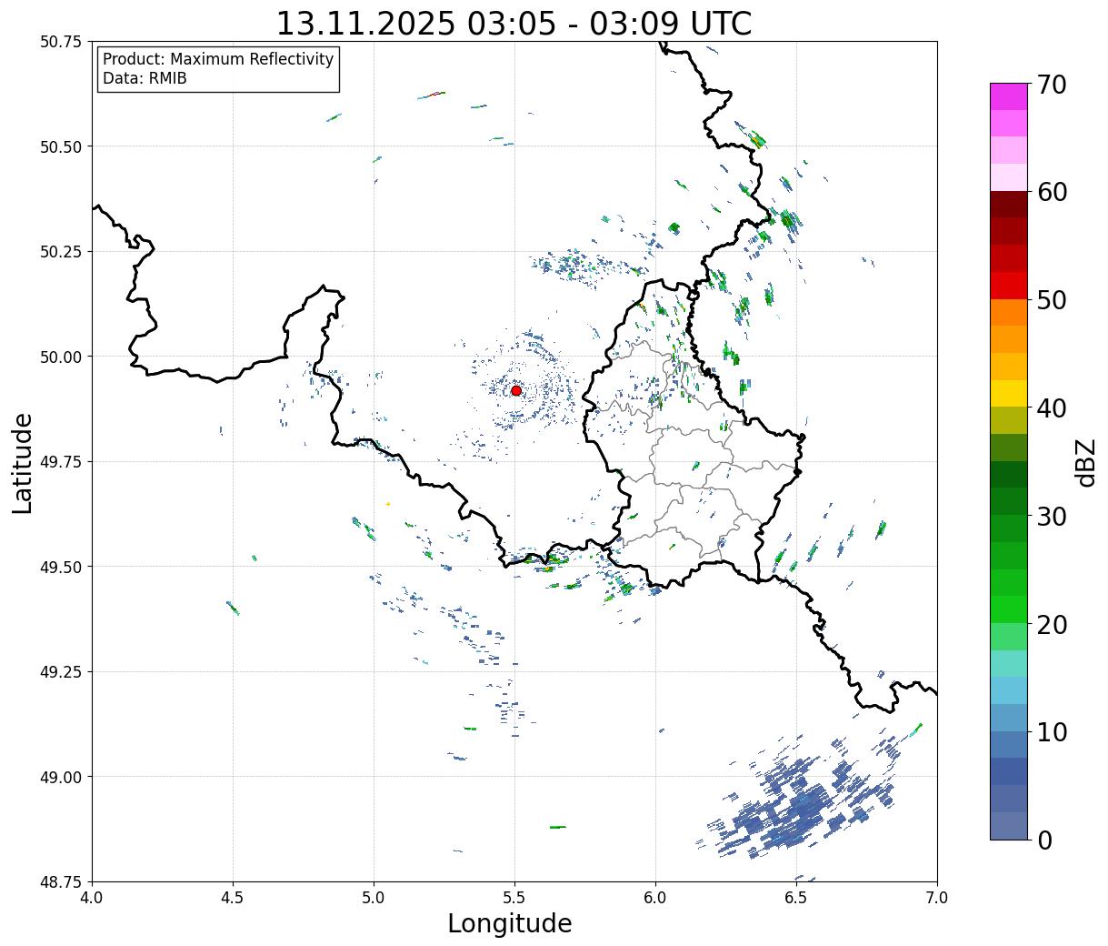Click the 4.5 longitude tick label
This screenshot has height=946, width=1108.
233,898
